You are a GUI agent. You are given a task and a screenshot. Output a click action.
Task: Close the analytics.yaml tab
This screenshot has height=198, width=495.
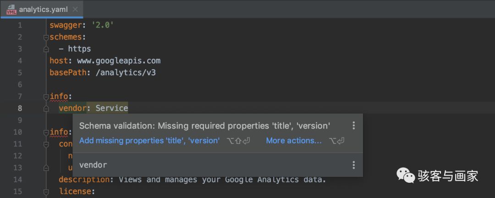(x=75, y=9)
